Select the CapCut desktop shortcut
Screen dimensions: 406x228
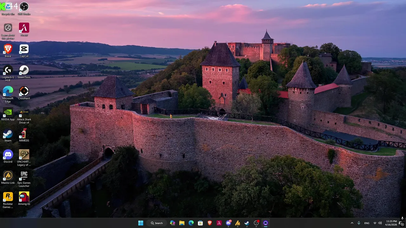point(24,51)
